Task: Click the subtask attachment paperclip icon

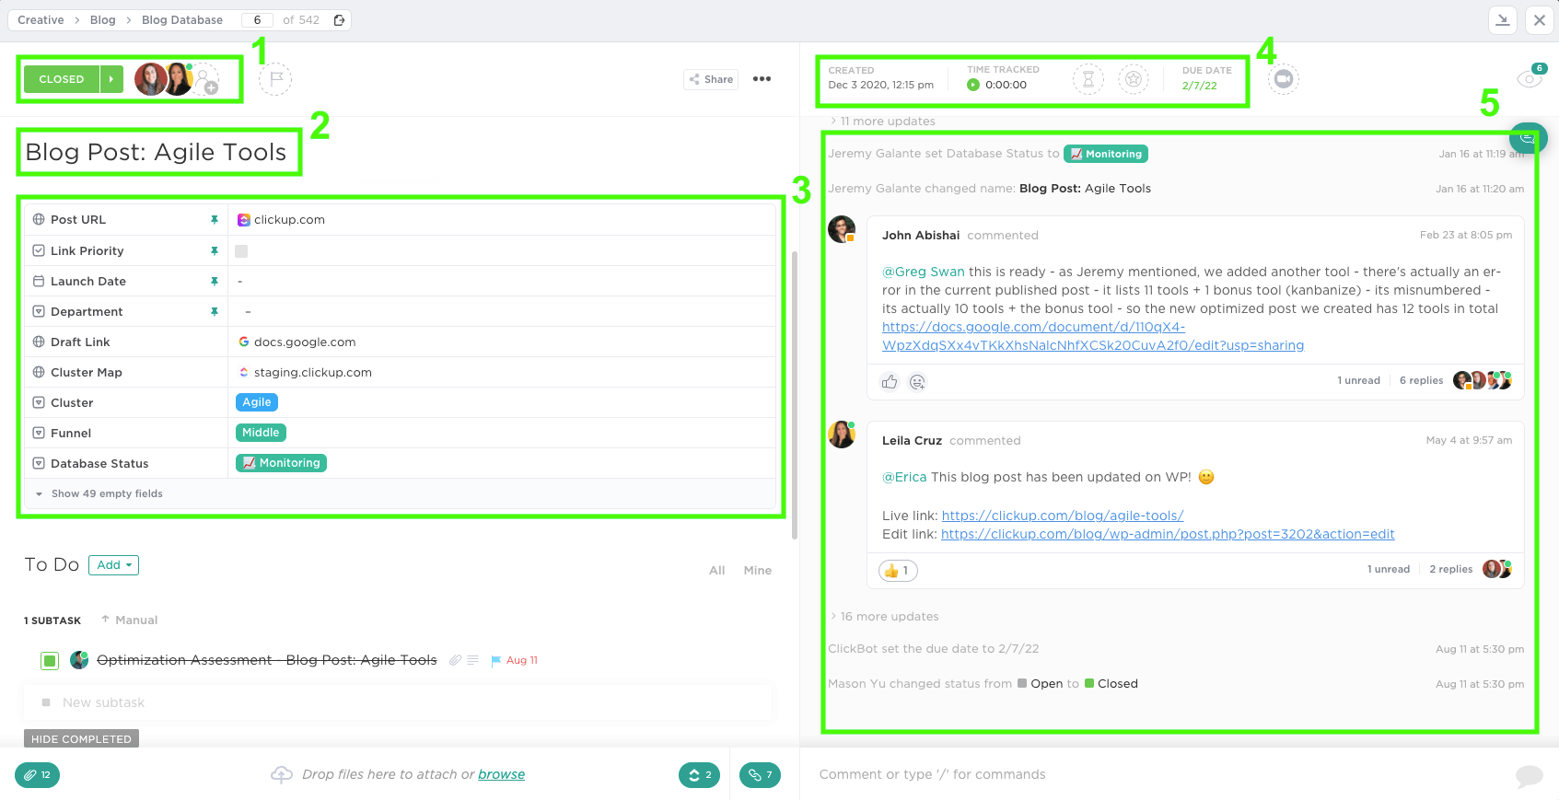Action: 455,660
